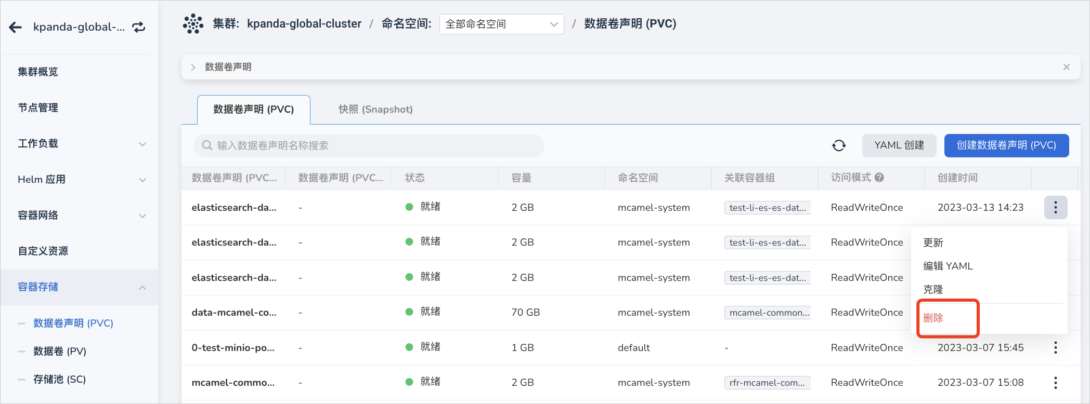
Task: Click the default namespace cell
Action: click(x=634, y=348)
